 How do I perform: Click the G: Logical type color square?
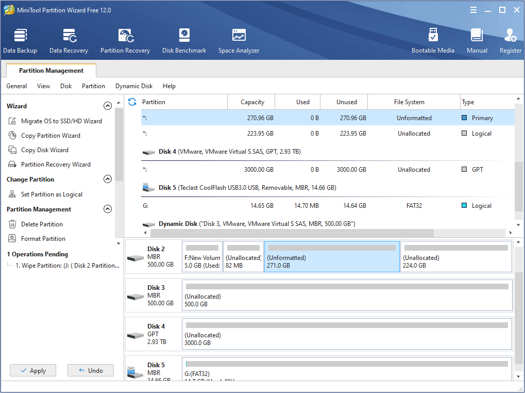(464, 205)
